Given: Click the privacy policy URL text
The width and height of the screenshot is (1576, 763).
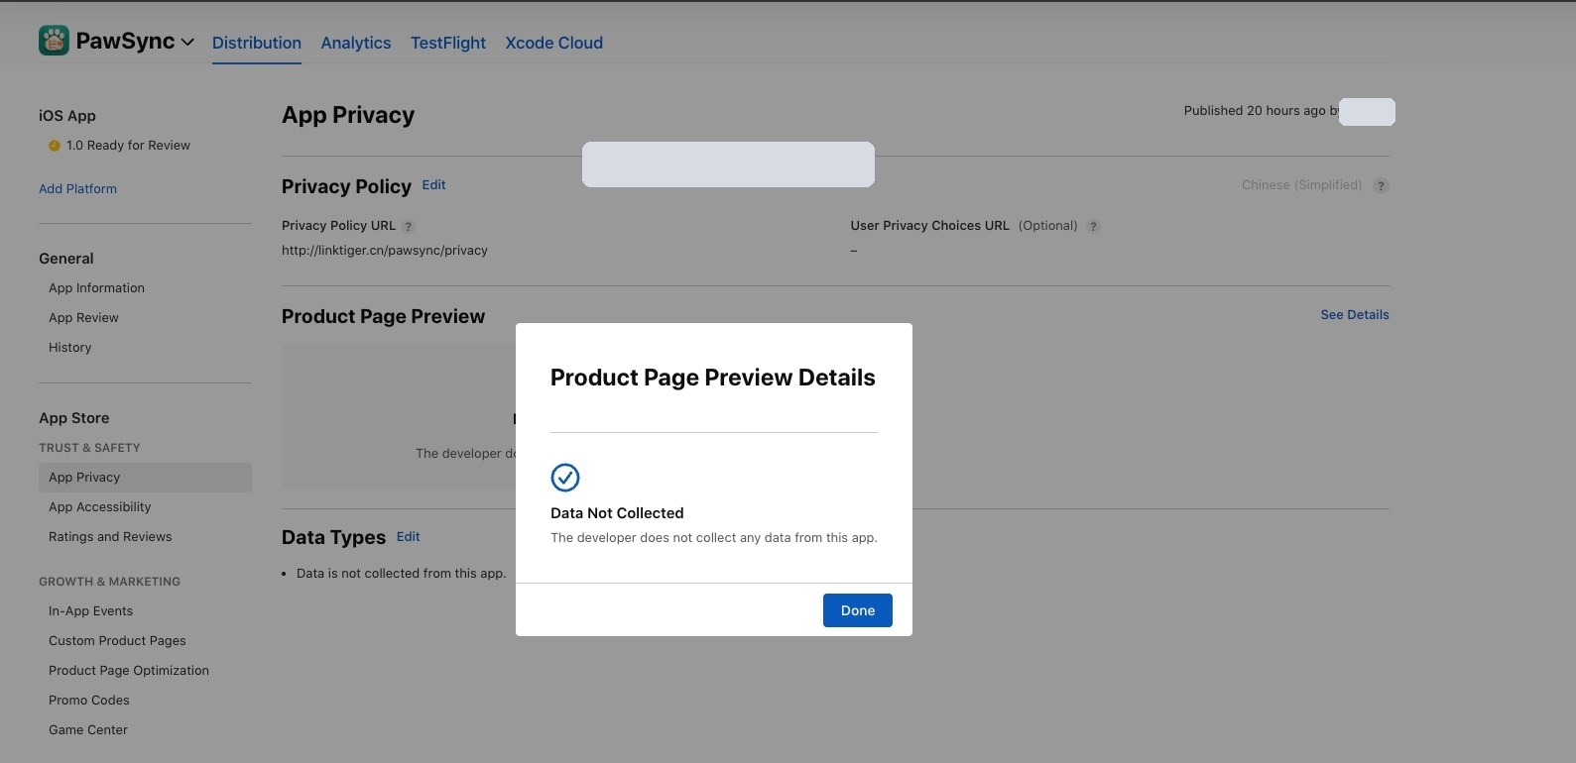Looking at the screenshot, I should coord(385,250).
